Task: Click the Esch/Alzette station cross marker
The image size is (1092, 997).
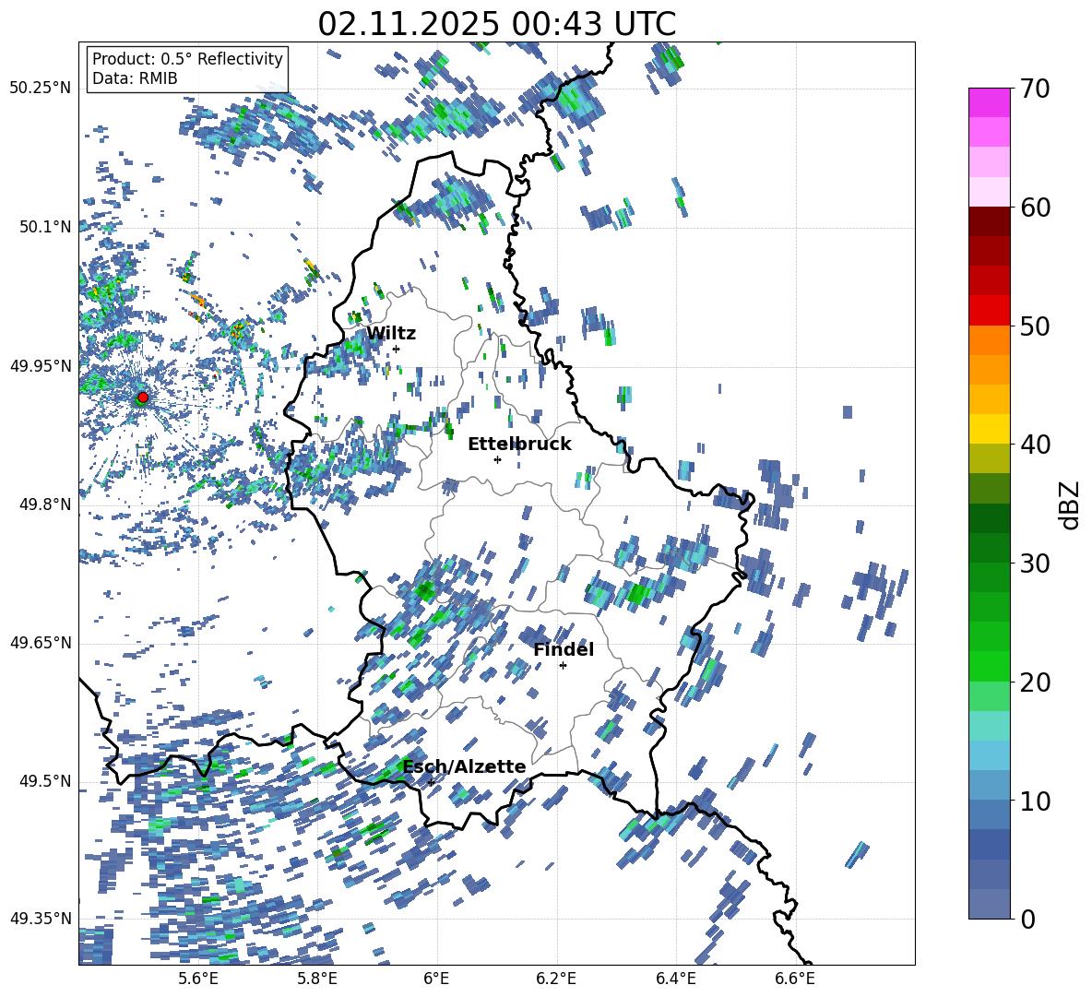Action: tap(431, 782)
